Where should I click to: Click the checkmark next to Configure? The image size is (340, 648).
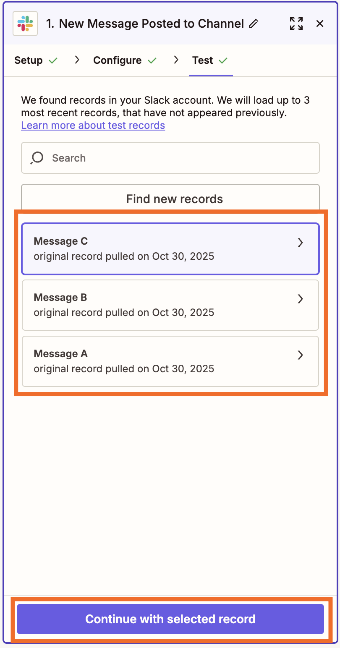(x=154, y=60)
